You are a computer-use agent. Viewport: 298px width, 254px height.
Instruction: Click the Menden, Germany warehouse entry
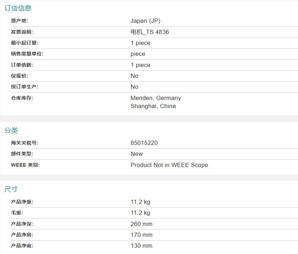[156, 98]
